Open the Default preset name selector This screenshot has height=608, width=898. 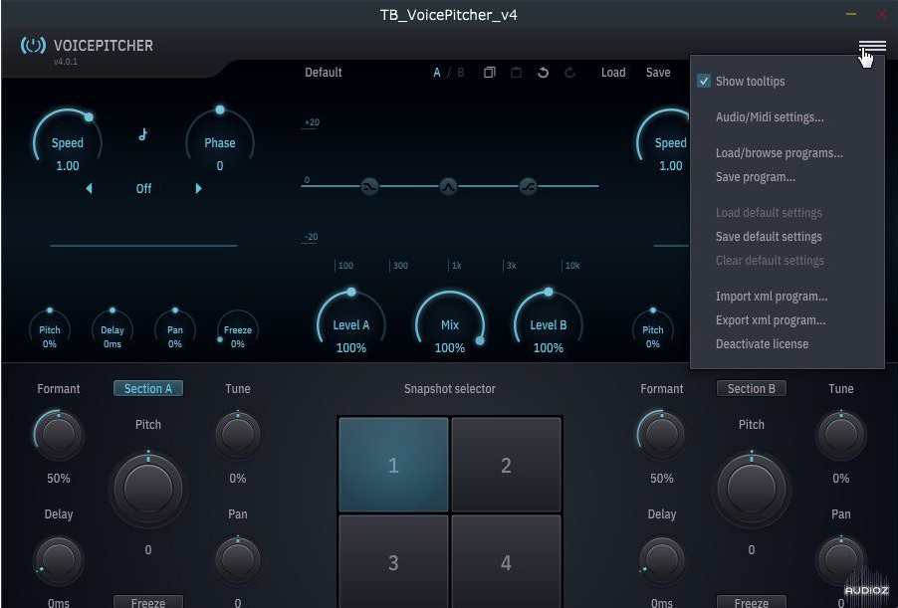[324, 73]
